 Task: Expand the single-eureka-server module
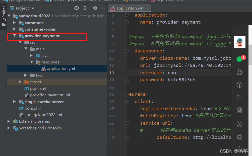coord(14,102)
